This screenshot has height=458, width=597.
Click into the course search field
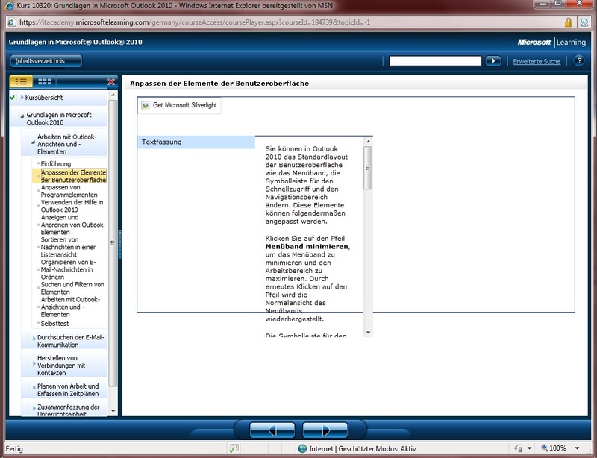436,60
